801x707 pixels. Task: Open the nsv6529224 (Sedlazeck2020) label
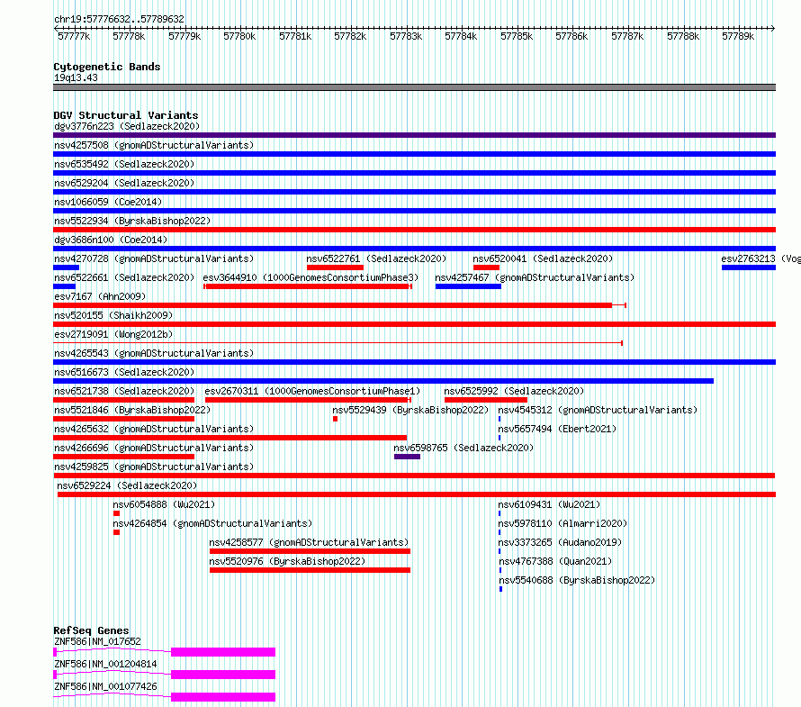pos(127,485)
